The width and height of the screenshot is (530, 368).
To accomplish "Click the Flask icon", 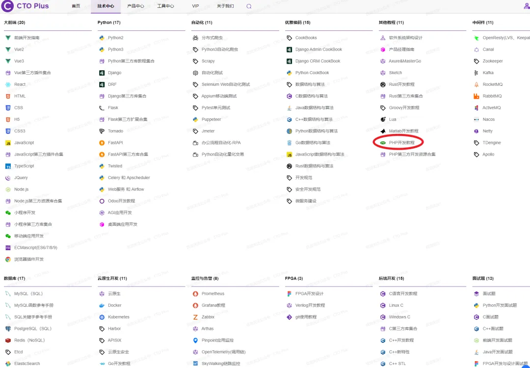I will pyautogui.click(x=102, y=108).
